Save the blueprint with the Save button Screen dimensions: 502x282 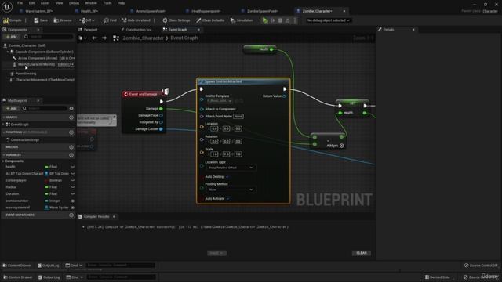pyautogui.click(x=41, y=20)
